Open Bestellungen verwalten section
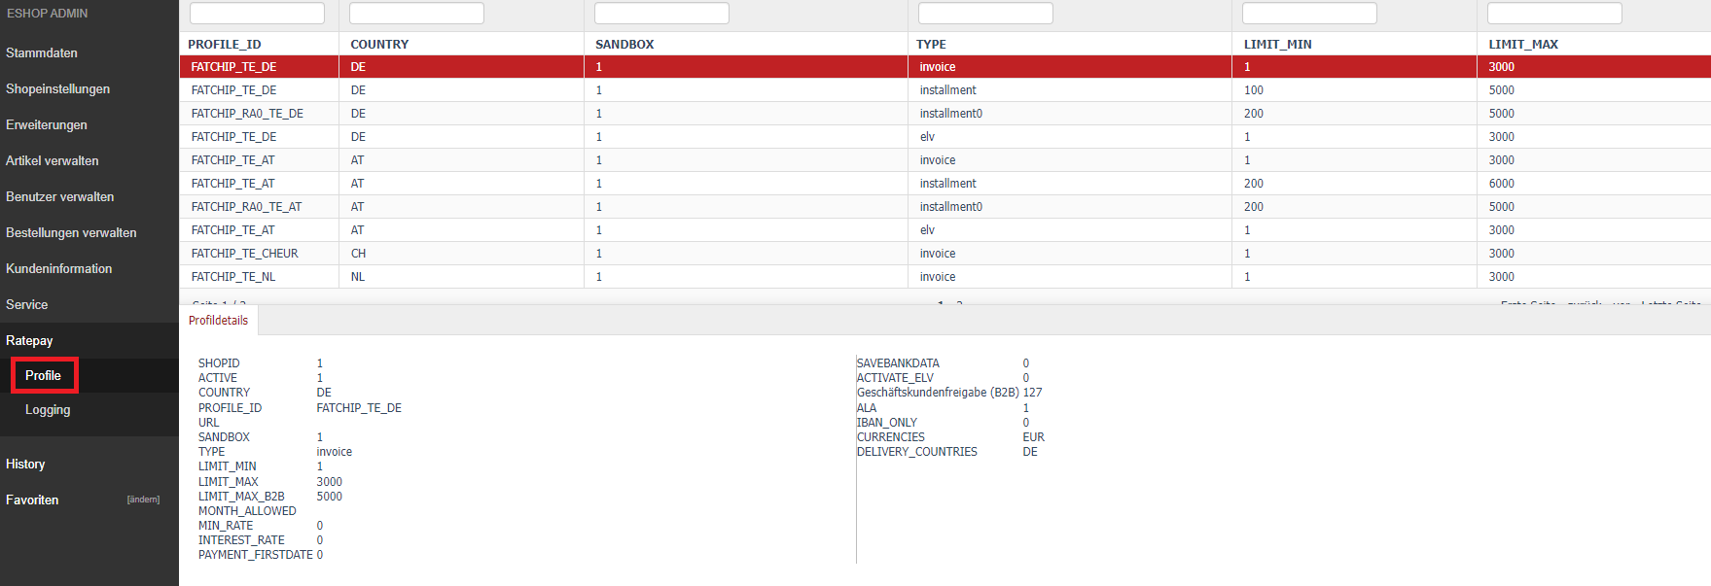 tap(71, 233)
